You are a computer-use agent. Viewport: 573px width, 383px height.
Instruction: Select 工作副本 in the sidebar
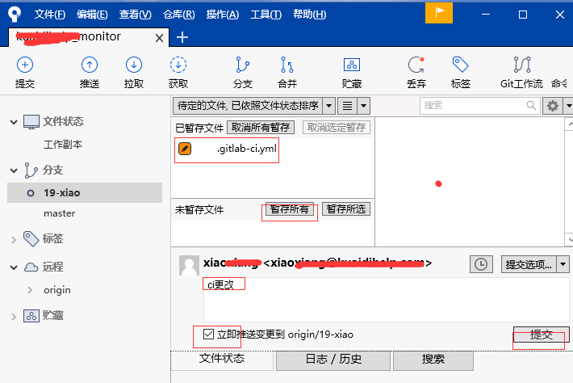tap(63, 145)
